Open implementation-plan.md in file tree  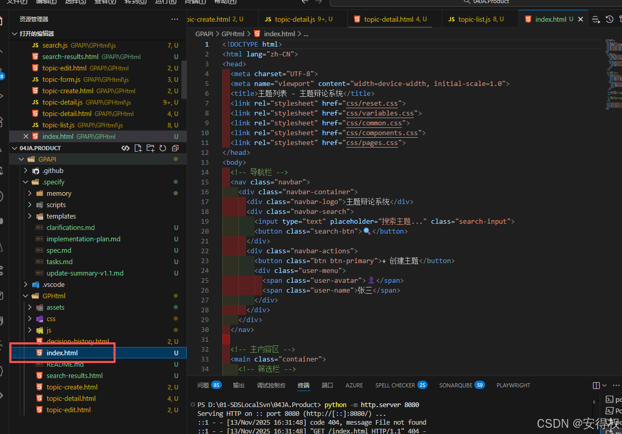point(83,239)
